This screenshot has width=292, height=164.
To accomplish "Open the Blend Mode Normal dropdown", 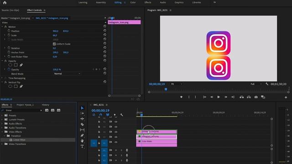I will point(67,74).
